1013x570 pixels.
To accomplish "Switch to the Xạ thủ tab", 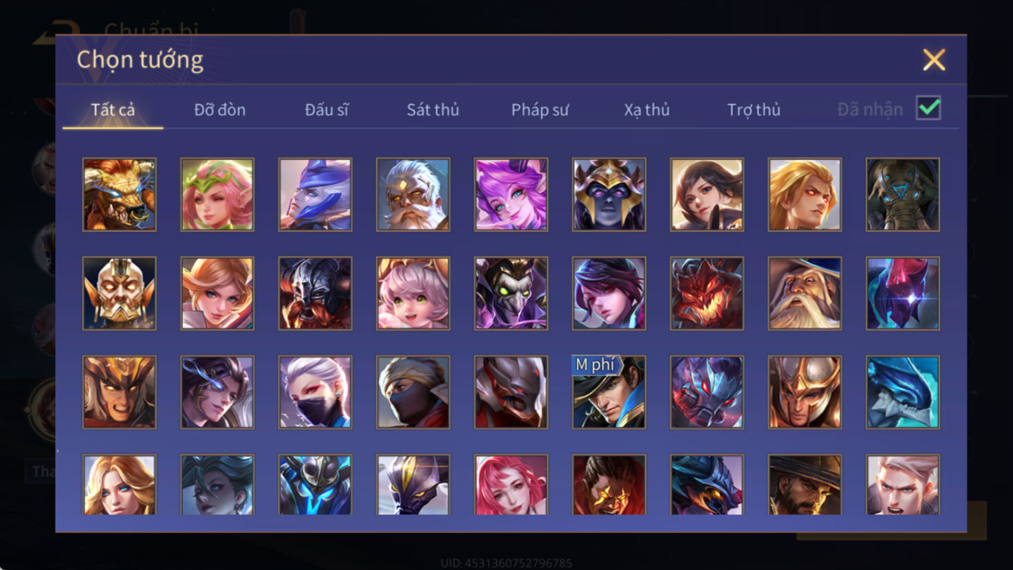I will [646, 109].
